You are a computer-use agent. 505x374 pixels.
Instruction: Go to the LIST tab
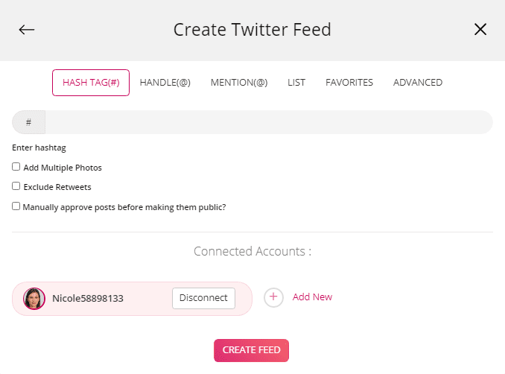[x=296, y=83]
